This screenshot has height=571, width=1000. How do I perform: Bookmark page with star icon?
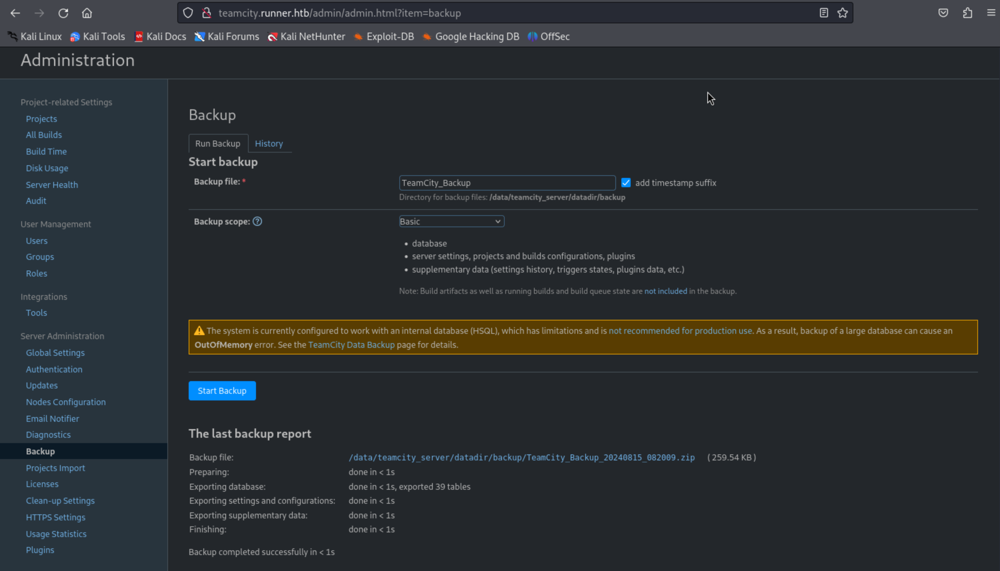842,13
